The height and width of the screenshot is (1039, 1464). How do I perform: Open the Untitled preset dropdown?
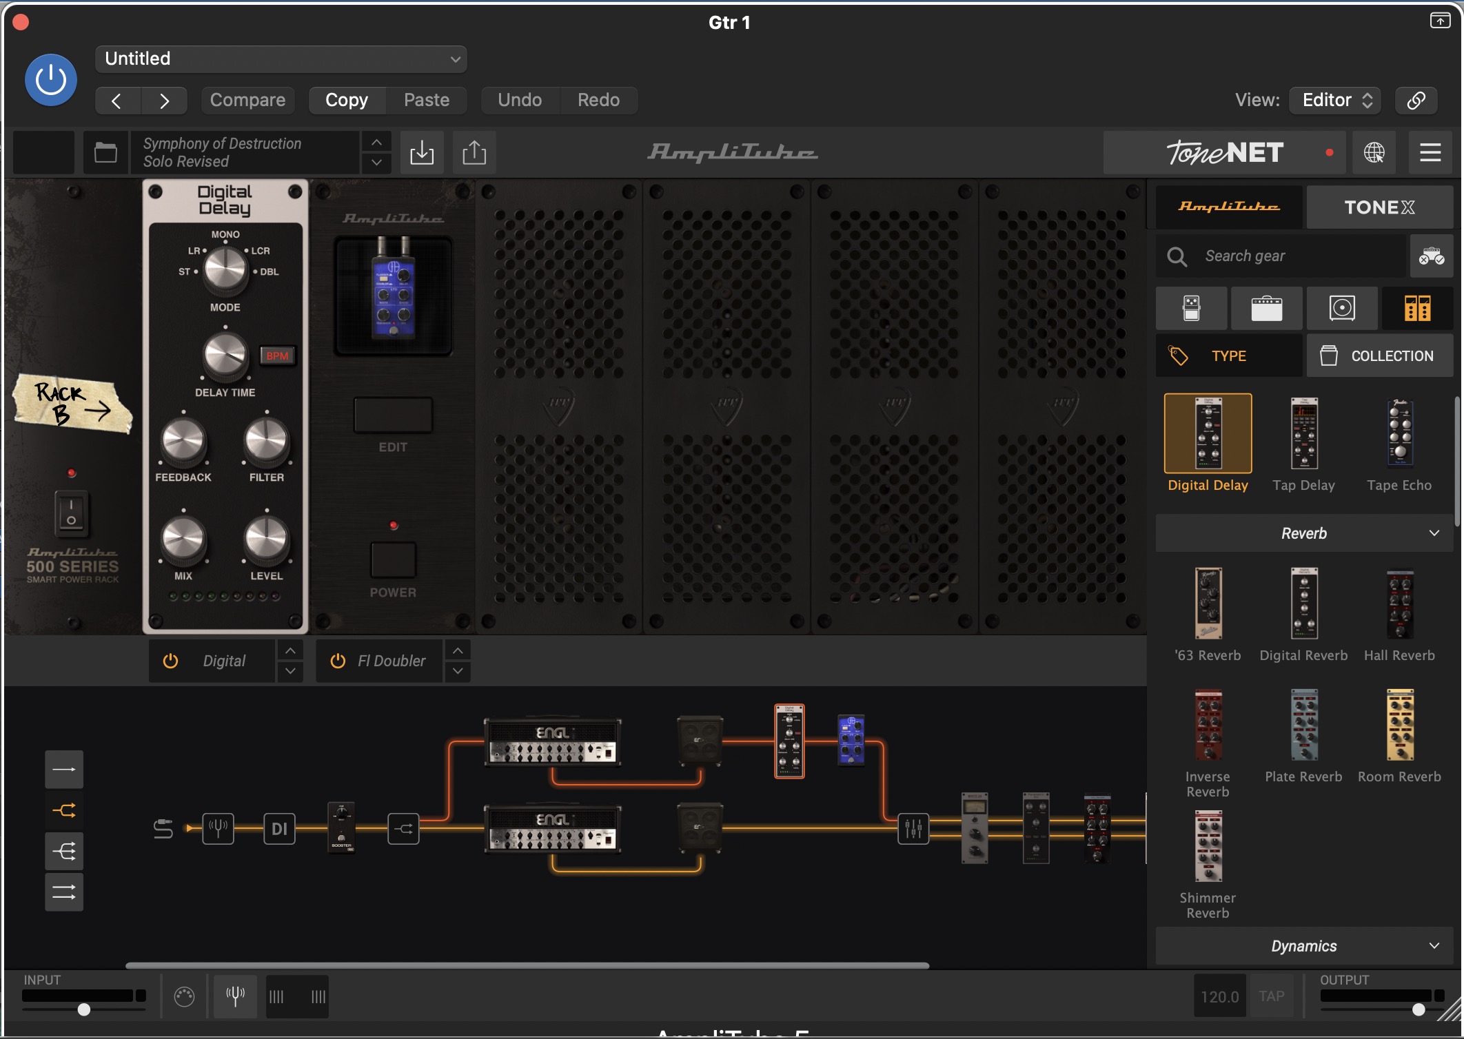click(281, 59)
